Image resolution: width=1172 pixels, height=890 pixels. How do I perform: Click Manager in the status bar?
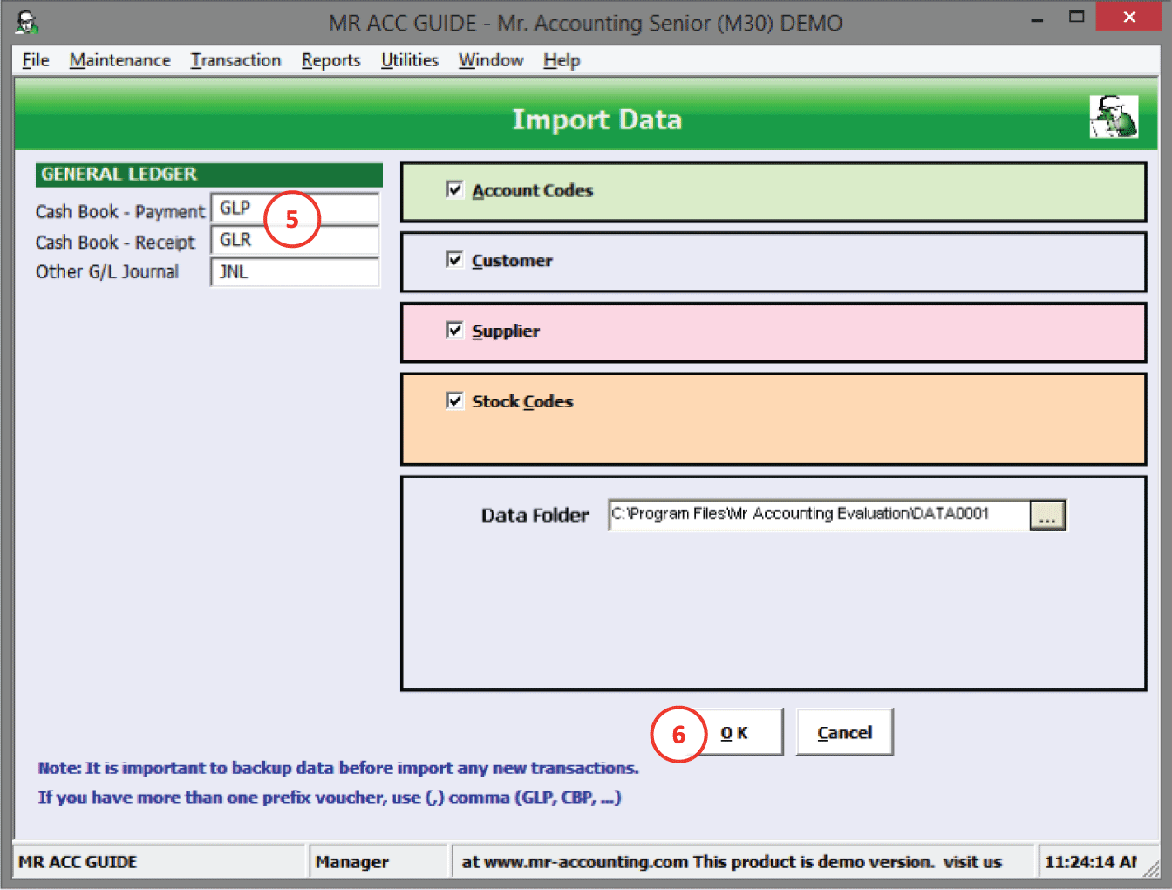[x=352, y=862]
